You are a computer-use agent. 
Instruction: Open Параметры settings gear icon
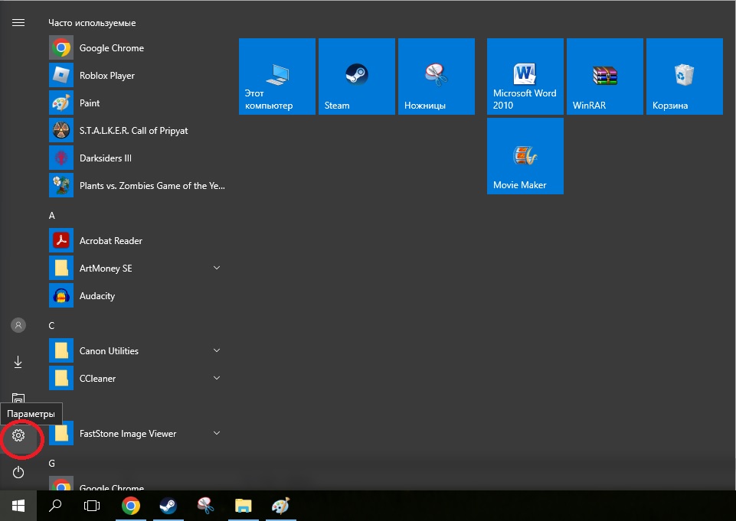click(18, 435)
